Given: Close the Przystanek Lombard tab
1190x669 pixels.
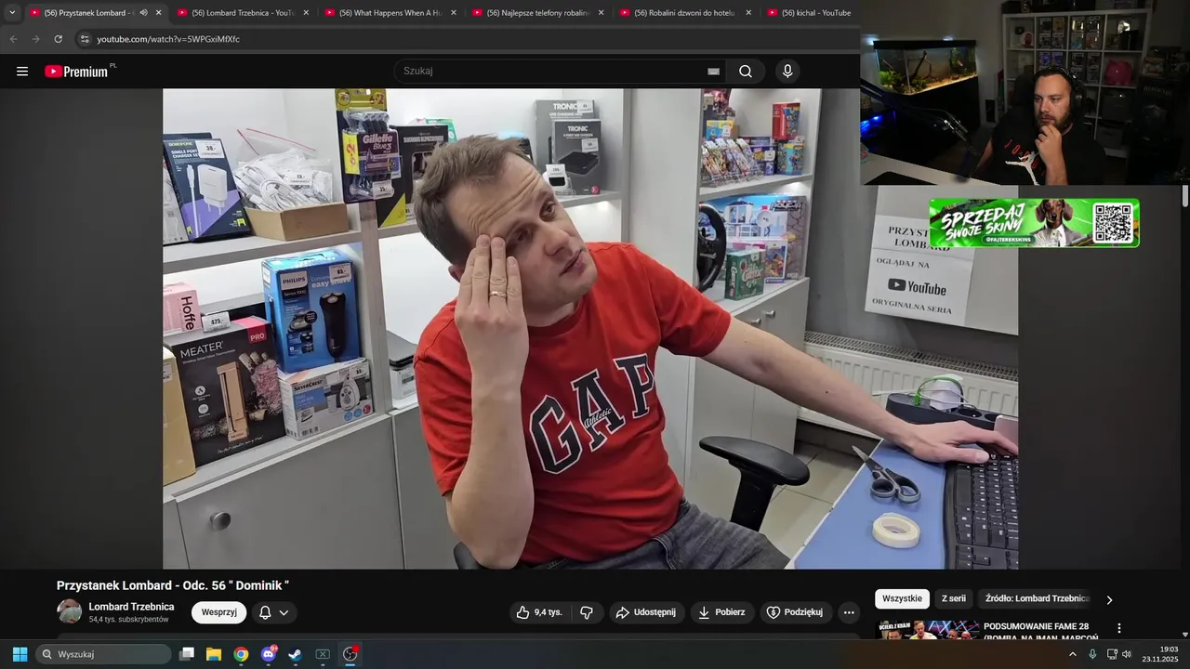Looking at the screenshot, I should 158,13.
